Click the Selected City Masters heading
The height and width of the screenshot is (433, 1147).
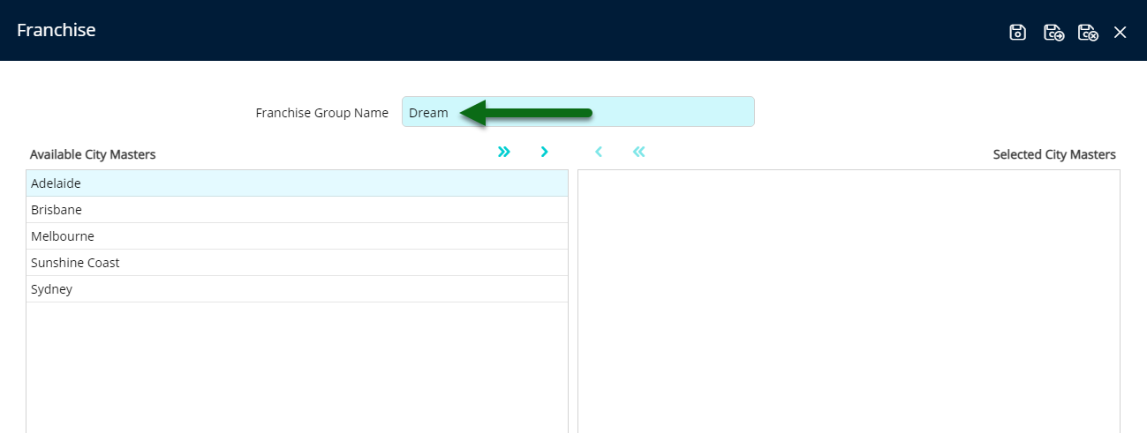pos(1054,154)
